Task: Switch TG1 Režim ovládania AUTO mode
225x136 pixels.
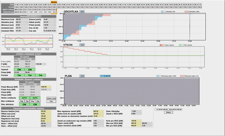Action: [24, 98]
